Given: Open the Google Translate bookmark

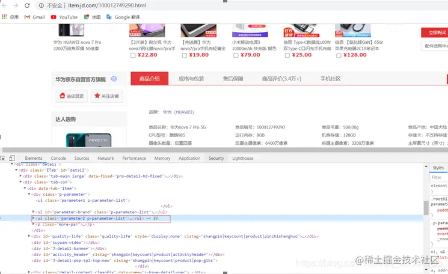Looking at the screenshot, I should 123,17.
